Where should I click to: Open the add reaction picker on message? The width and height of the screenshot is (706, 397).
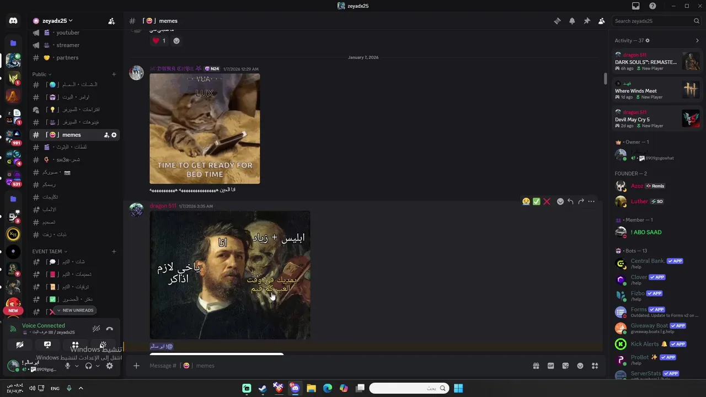coord(560,202)
